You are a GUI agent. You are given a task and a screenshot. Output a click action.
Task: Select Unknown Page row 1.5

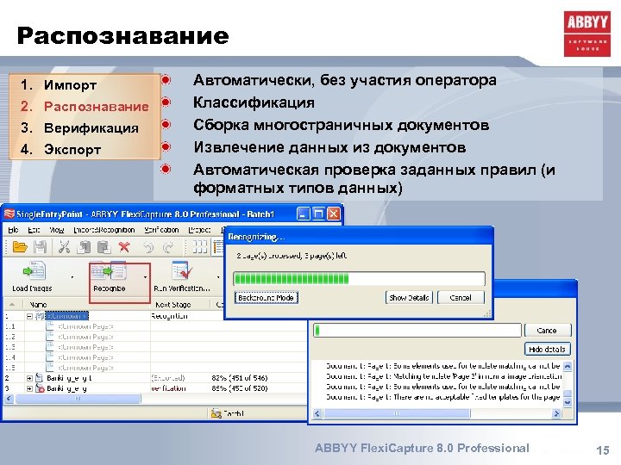[85, 368]
